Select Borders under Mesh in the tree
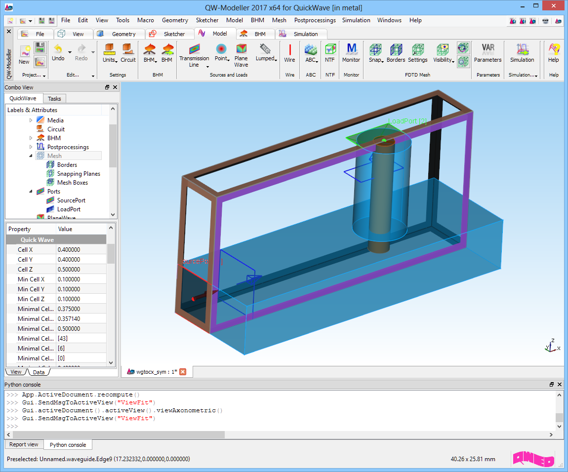The width and height of the screenshot is (568, 472). coord(67,165)
